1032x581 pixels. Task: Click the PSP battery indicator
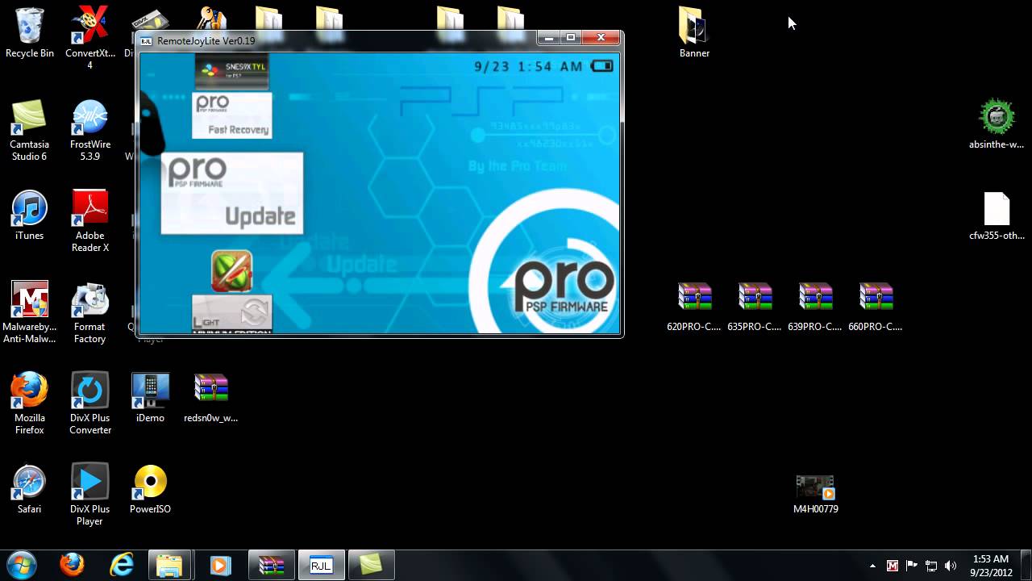(602, 66)
